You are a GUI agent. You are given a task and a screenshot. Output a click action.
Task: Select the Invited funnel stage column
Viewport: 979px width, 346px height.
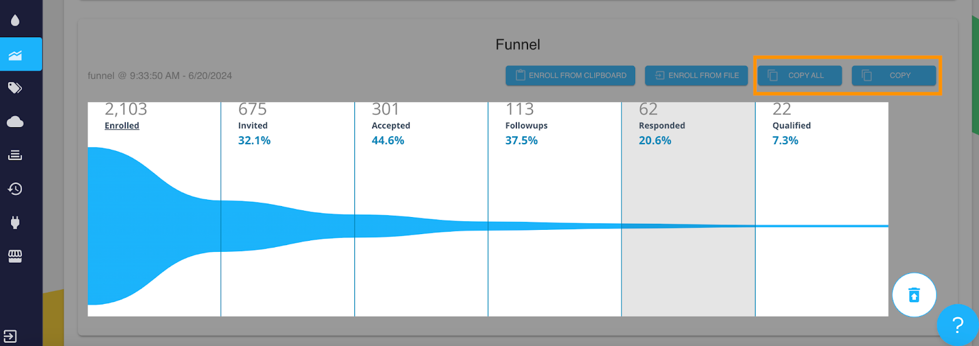[x=288, y=209]
